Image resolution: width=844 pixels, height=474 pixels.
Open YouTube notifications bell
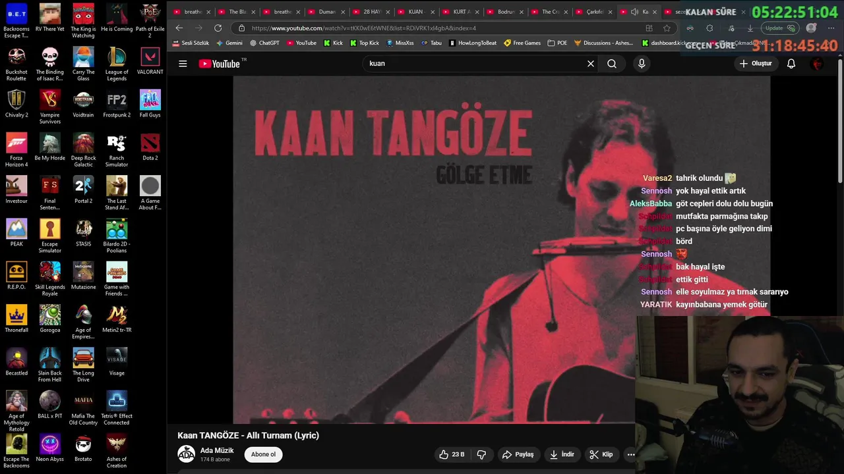click(x=791, y=64)
